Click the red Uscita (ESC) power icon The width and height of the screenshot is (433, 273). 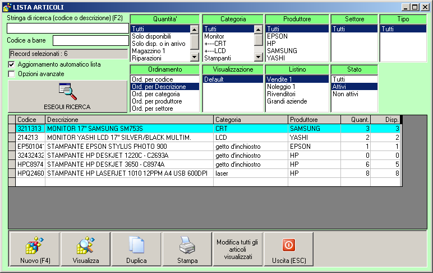(x=288, y=245)
